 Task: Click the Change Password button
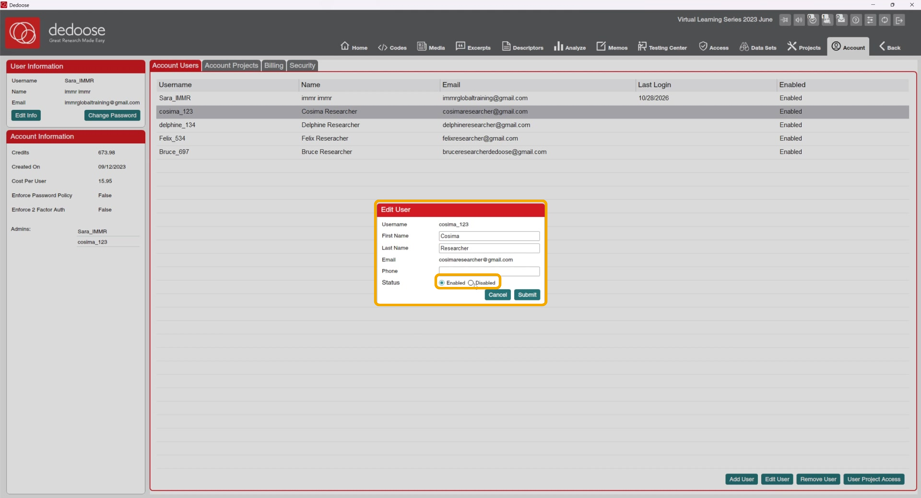(x=112, y=116)
